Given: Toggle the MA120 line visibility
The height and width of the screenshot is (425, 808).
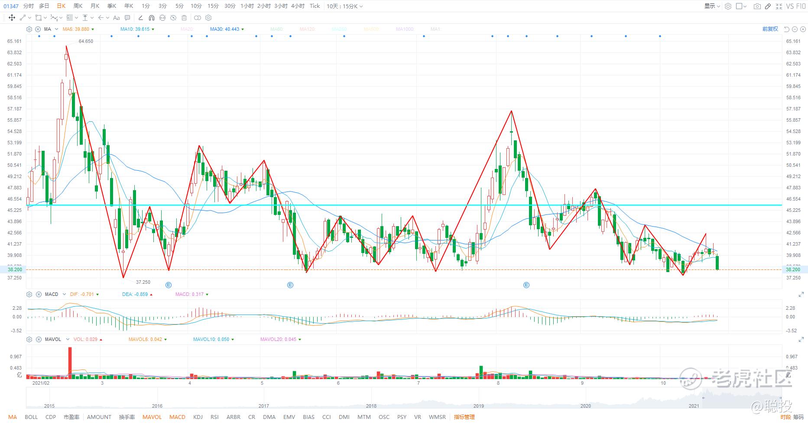Looking at the screenshot, I should (x=308, y=29).
